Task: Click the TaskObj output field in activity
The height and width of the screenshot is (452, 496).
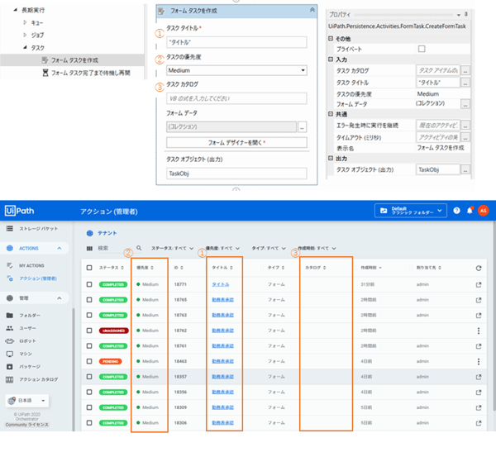Action: pyautogui.click(x=236, y=174)
